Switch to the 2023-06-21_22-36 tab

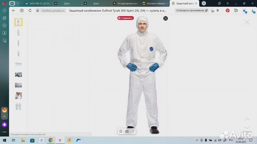(37, 3)
